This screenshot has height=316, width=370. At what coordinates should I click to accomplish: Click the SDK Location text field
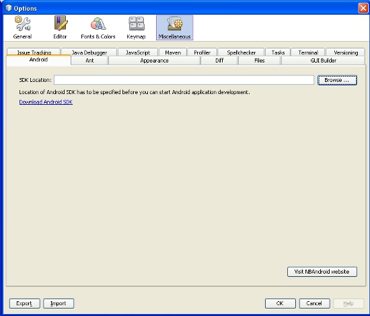coord(184,80)
